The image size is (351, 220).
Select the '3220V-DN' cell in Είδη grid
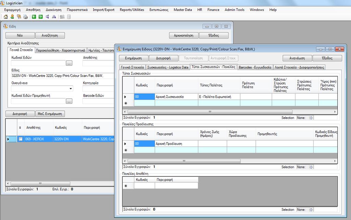[x=68, y=139]
